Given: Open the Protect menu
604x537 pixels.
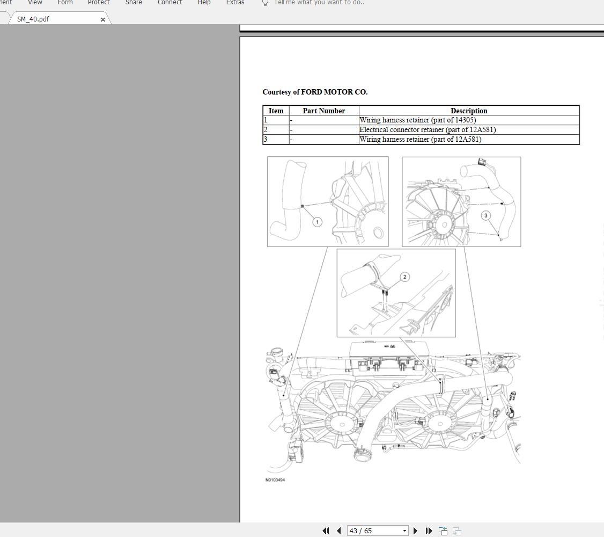Looking at the screenshot, I should [99, 2].
